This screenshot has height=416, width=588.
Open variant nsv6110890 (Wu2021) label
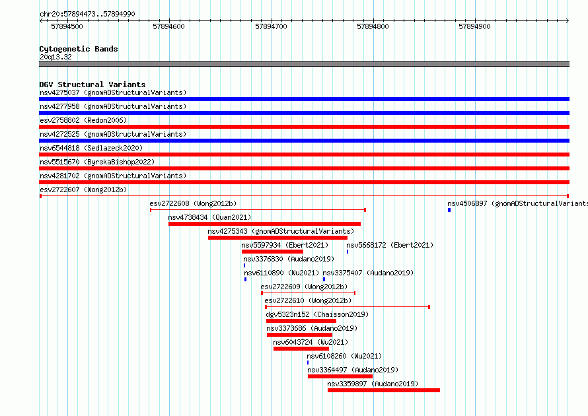[281, 273]
